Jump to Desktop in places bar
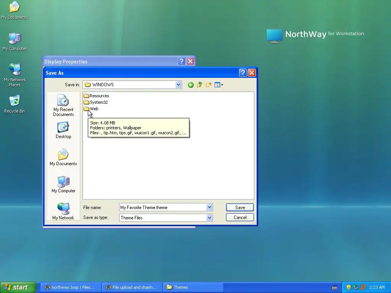Image resolution: width=391 pixels, height=293 pixels. 63,130
